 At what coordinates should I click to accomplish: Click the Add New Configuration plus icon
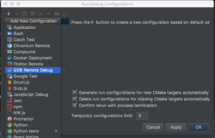9,14
